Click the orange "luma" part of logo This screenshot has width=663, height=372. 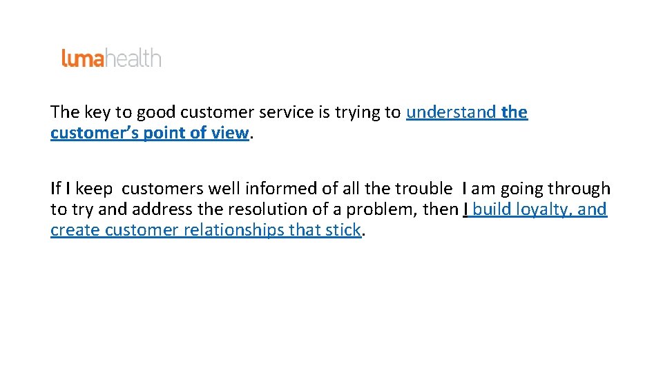pyautogui.click(x=83, y=58)
